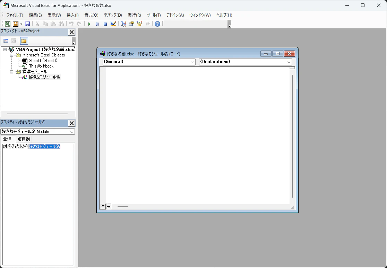Click the Undo toolbar icon
The height and width of the screenshot is (268, 387).
click(71, 24)
